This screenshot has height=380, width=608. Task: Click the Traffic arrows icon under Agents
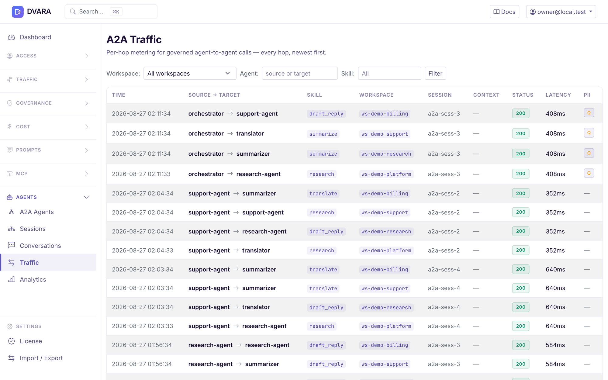tap(12, 262)
